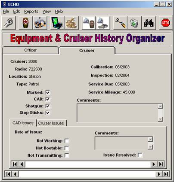Click the binoculars search icon
The image size is (174, 182).
point(149,23)
